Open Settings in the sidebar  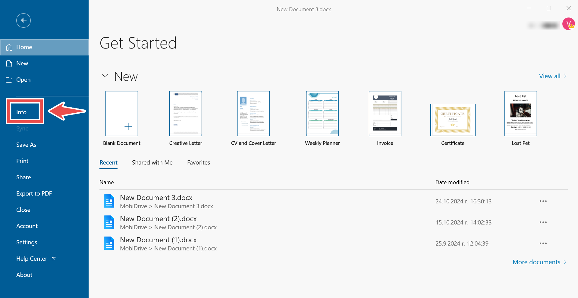pos(27,242)
